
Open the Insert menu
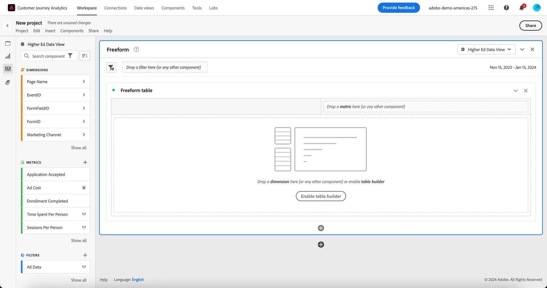pos(50,31)
